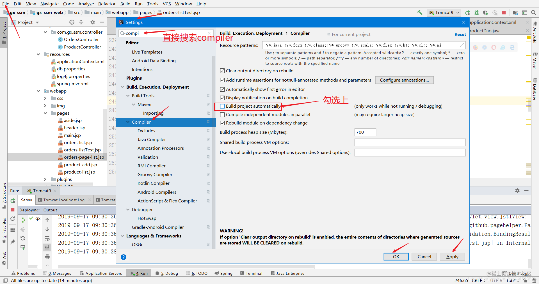Enable Compile independent modules in parallel

[222, 115]
